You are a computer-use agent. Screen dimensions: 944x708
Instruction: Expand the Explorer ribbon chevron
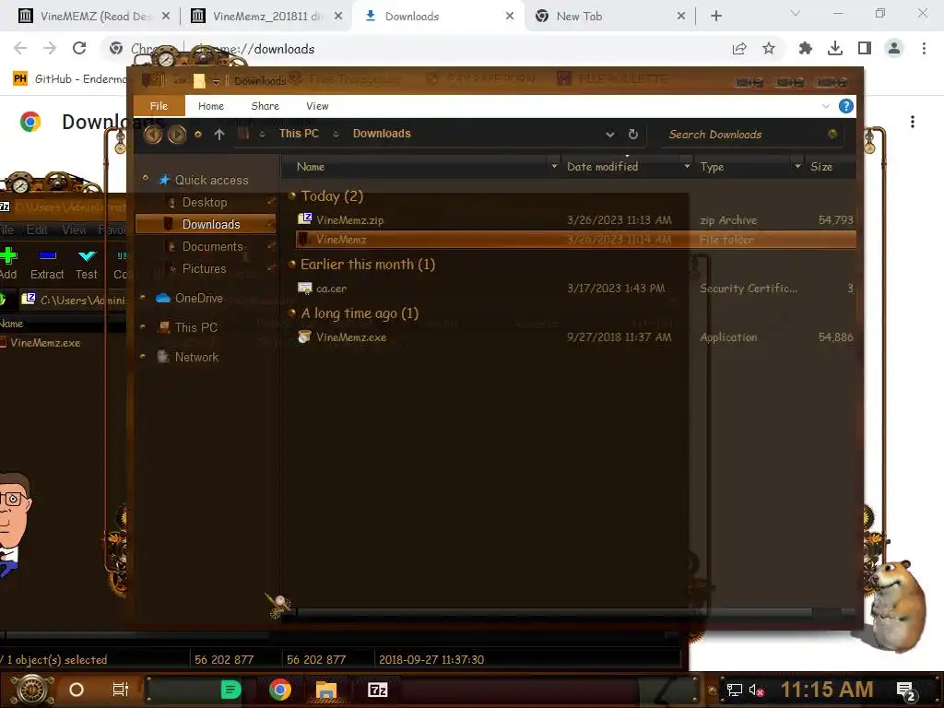pos(825,107)
